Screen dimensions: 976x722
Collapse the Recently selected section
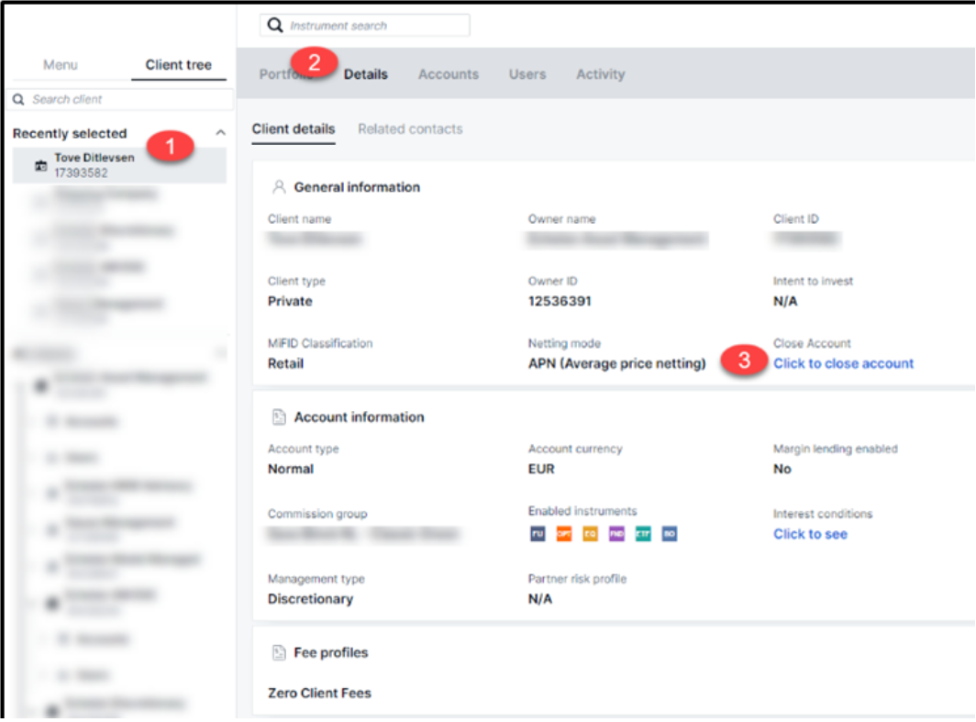click(220, 133)
